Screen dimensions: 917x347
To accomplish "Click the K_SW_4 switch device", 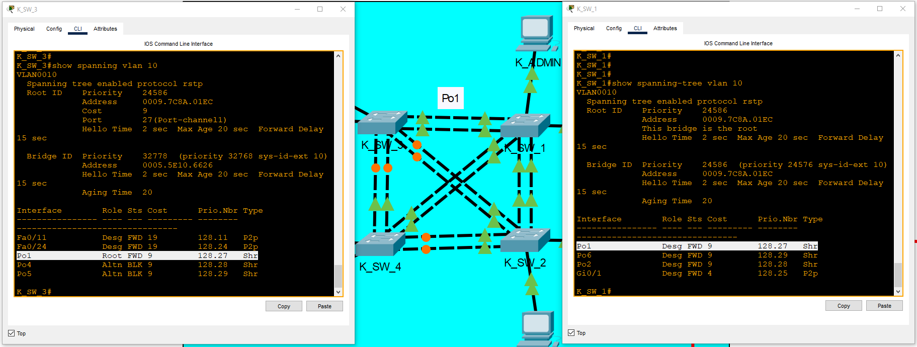I will (380, 244).
